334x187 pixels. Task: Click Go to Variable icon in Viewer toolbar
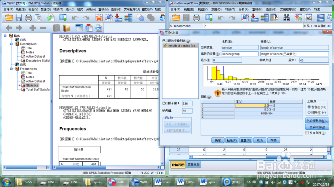[119, 18]
